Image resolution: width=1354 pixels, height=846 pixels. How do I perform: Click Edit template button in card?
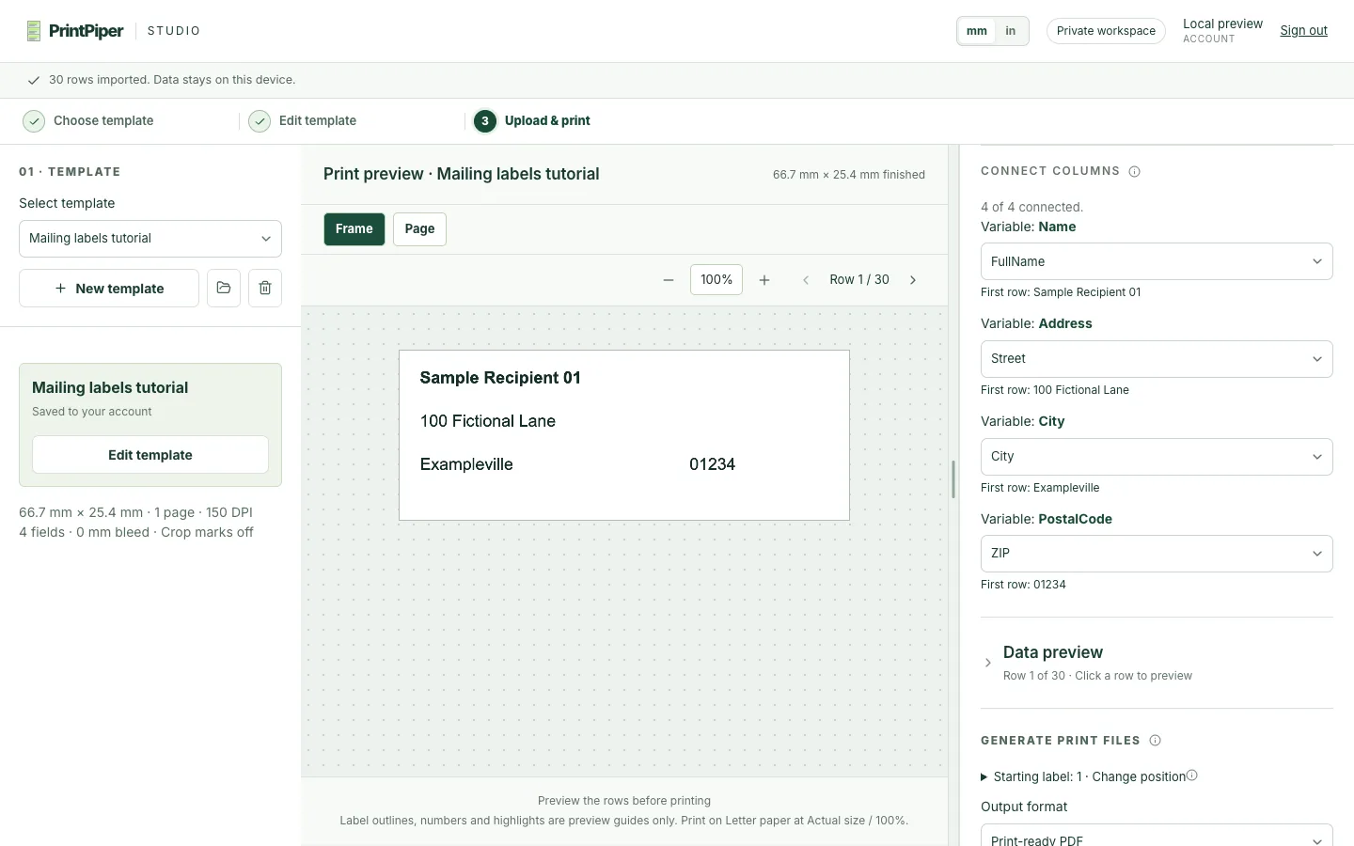[150, 455]
